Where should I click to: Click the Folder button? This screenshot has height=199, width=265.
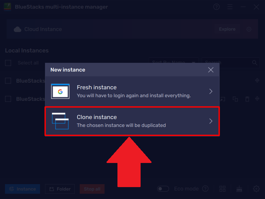point(60,189)
